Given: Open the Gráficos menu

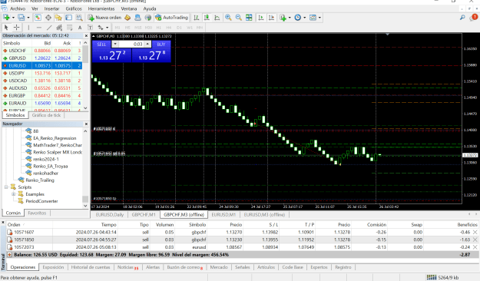Looking at the screenshot, I should [x=74, y=8].
